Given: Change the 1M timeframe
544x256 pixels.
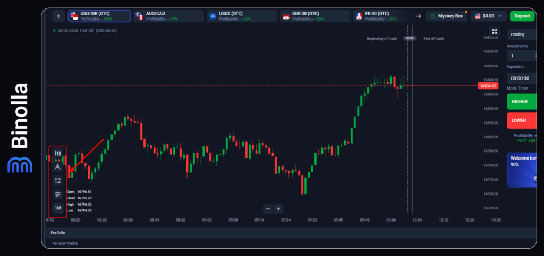Looking at the screenshot, I should 57,208.
